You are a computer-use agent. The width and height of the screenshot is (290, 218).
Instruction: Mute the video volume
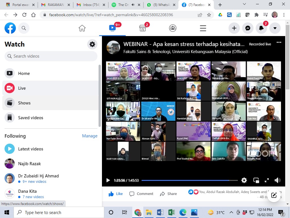coord(277,180)
